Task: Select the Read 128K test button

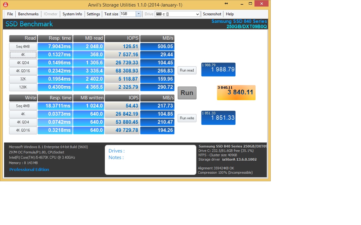Action: [x=23, y=87]
